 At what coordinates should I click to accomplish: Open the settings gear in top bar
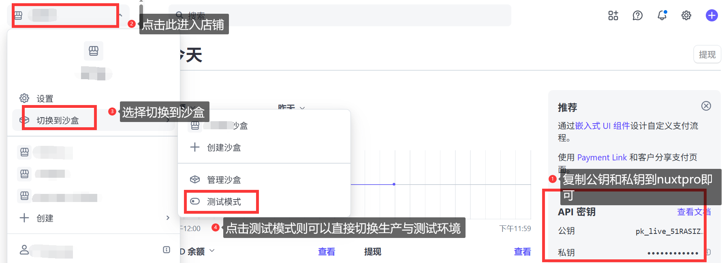click(x=686, y=15)
